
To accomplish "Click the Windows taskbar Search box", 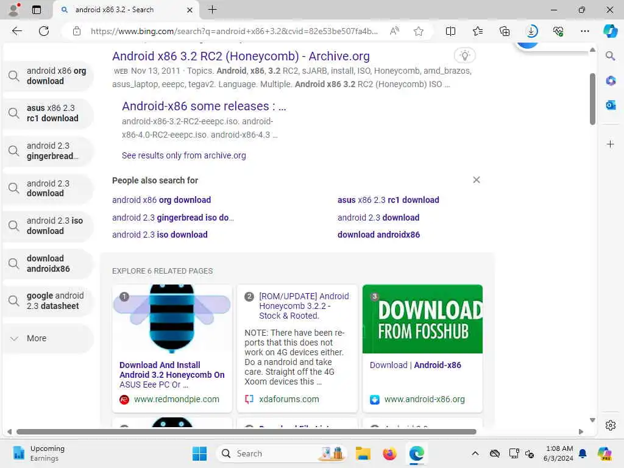I will coord(282,453).
